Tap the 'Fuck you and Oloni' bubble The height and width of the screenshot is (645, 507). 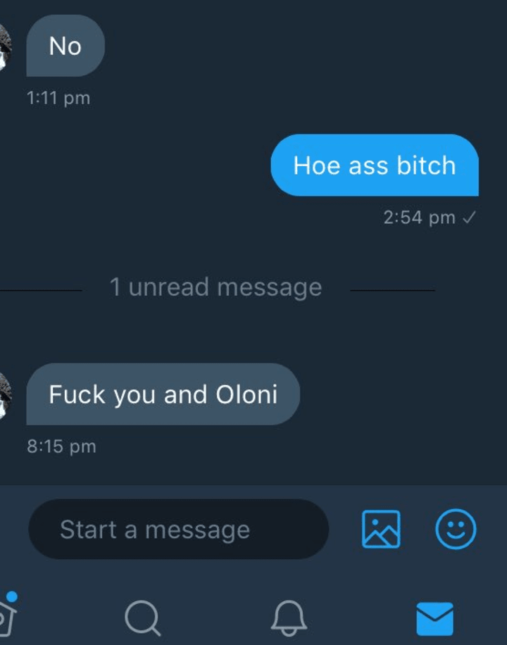(163, 394)
